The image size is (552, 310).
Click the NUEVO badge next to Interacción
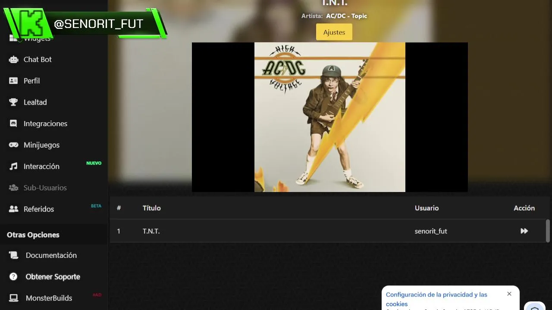tap(94, 163)
